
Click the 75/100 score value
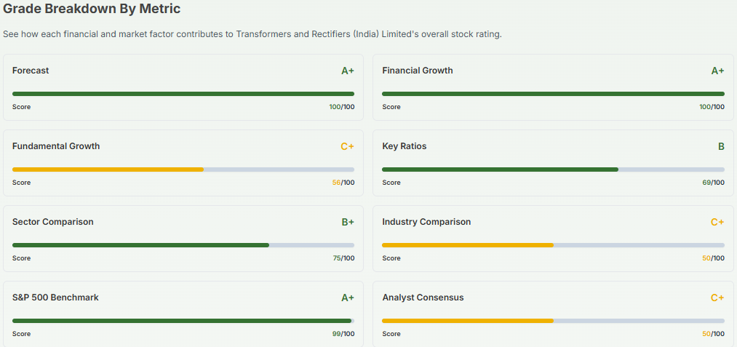343,258
